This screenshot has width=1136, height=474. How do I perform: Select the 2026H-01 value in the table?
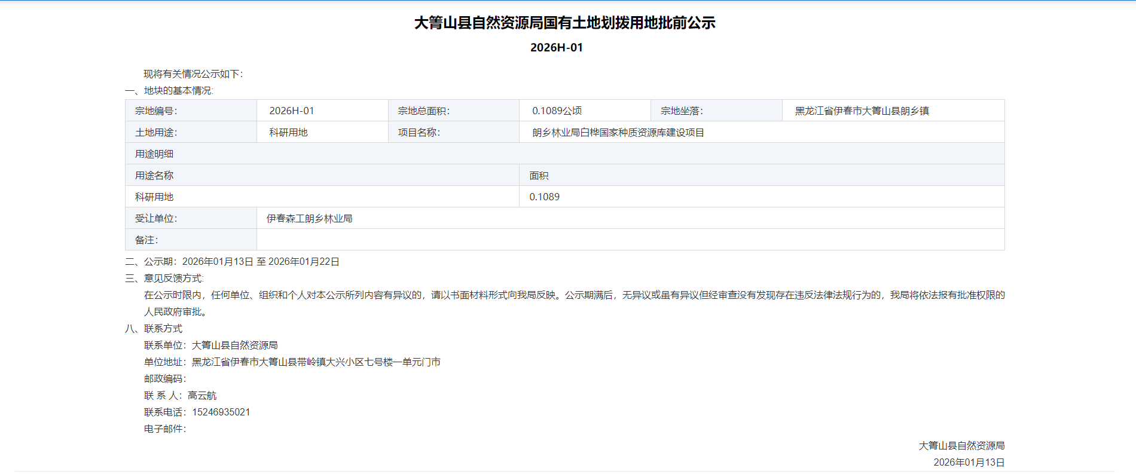click(x=291, y=111)
